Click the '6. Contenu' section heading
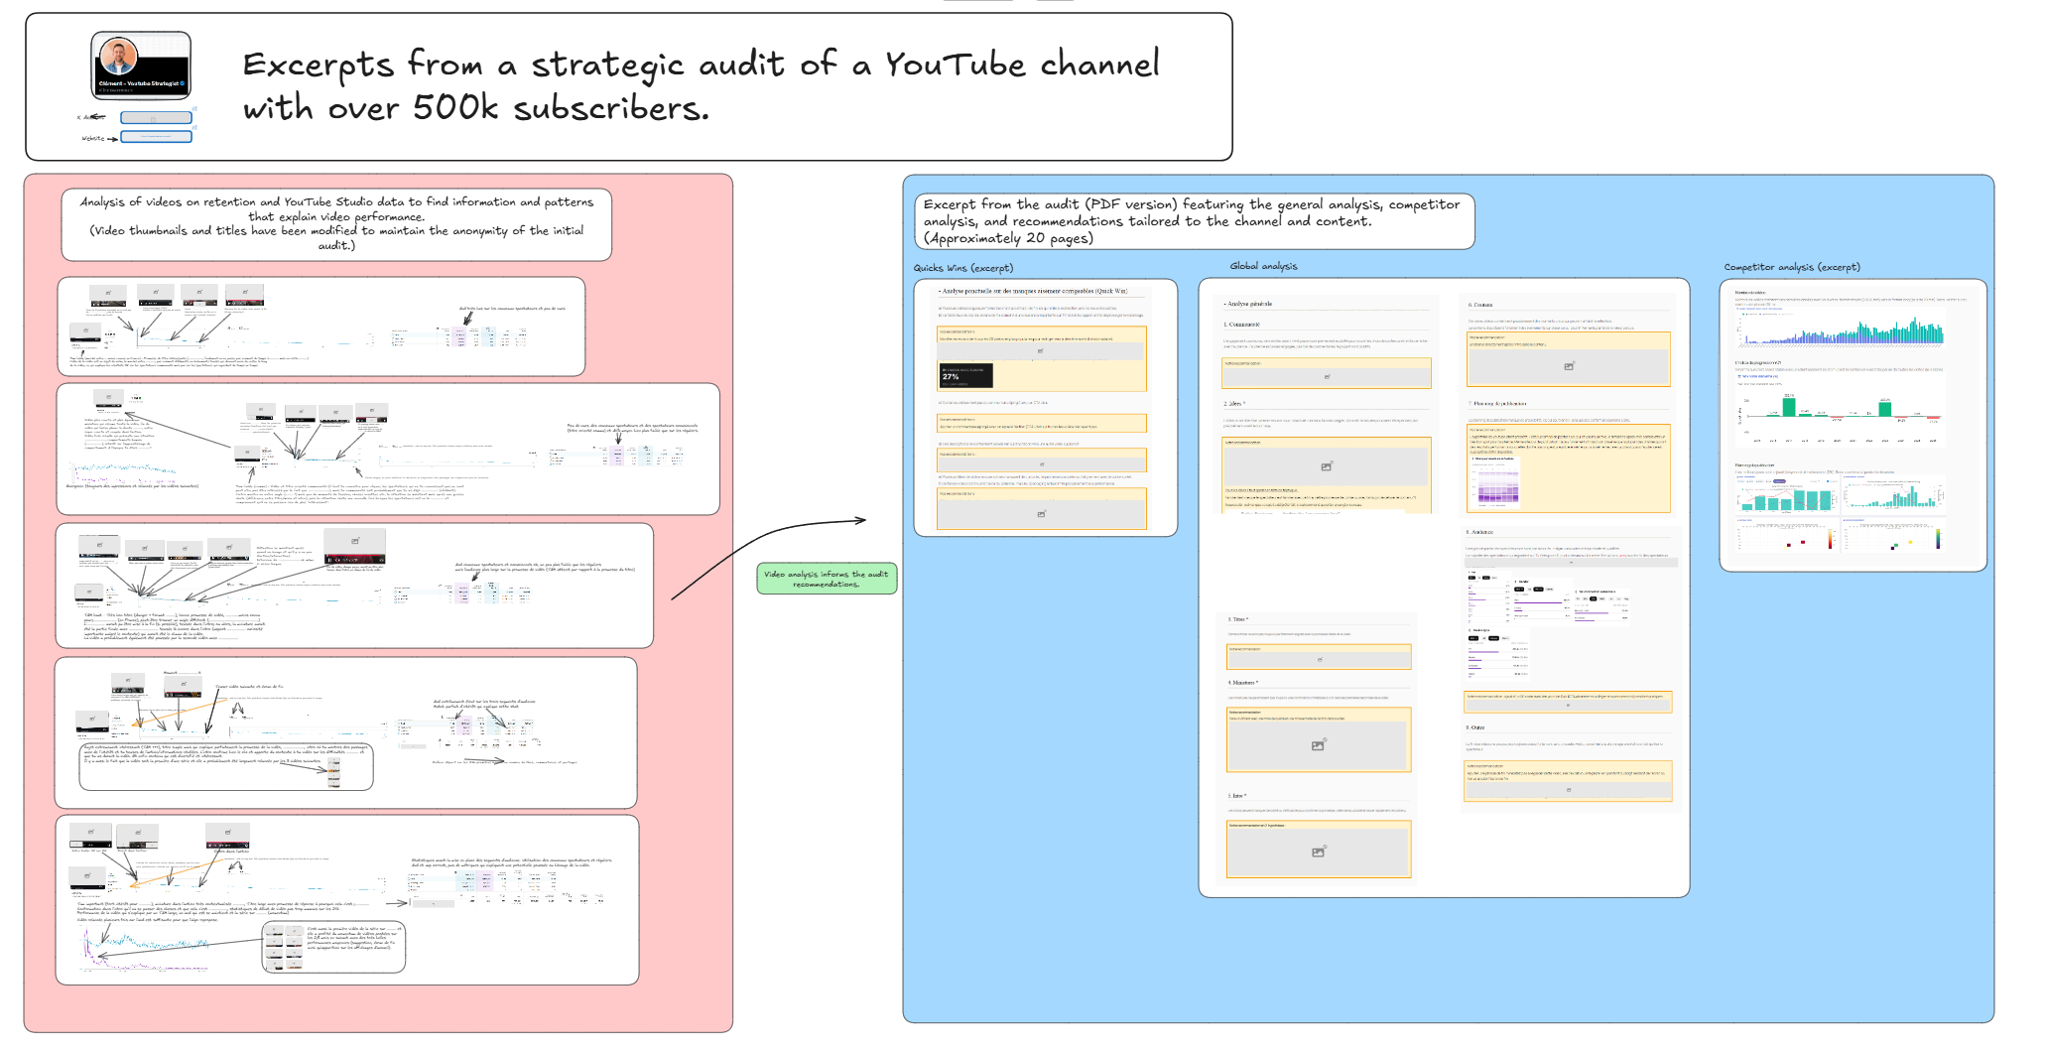 tap(1480, 305)
